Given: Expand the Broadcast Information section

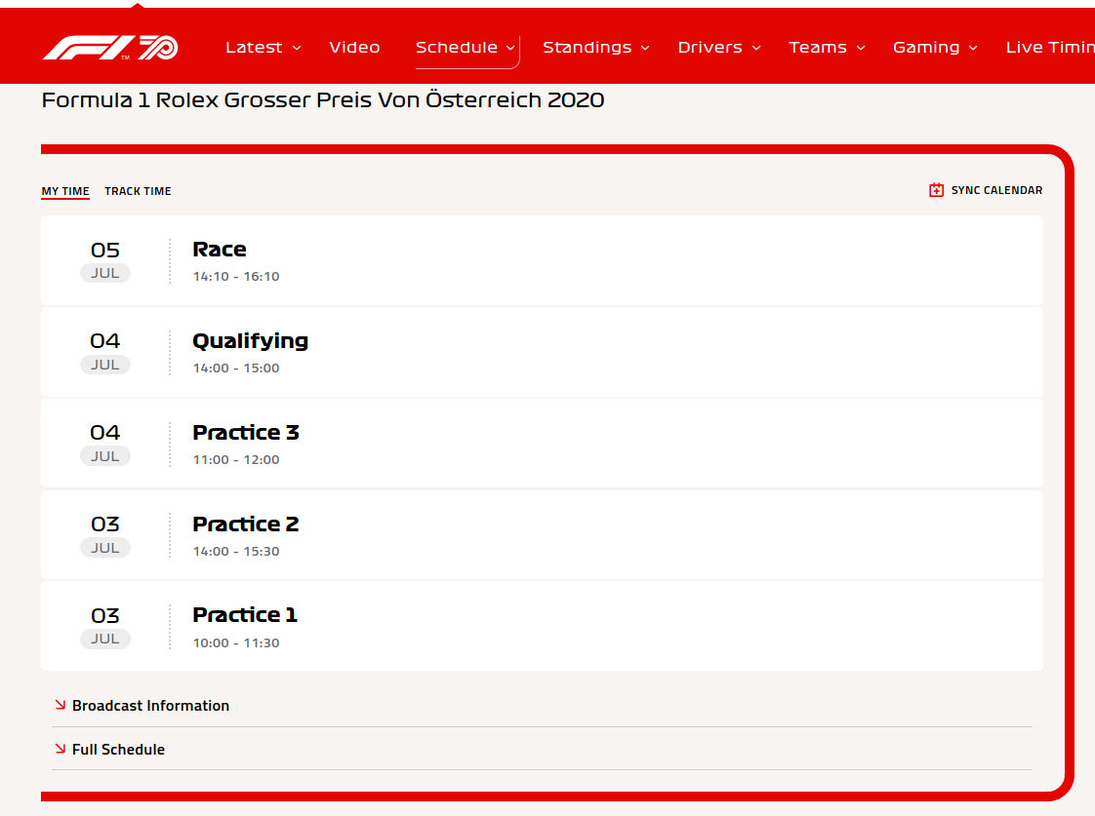Looking at the screenshot, I should pos(150,705).
